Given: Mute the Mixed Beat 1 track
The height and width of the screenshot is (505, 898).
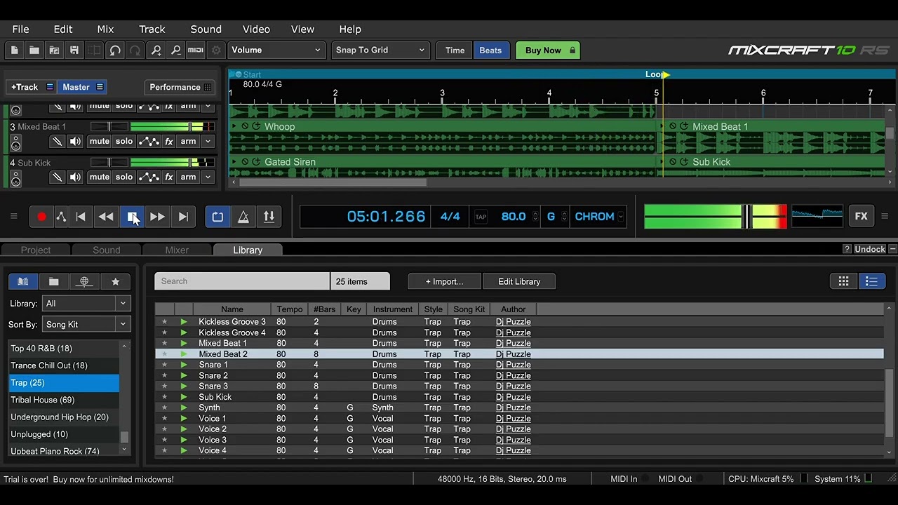Looking at the screenshot, I should point(100,142).
